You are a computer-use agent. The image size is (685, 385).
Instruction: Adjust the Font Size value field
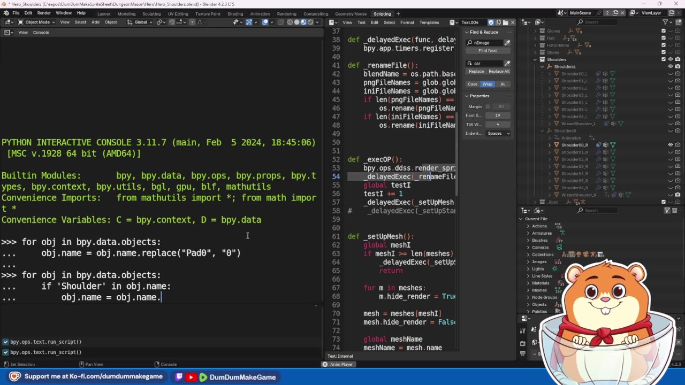pyautogui.click(x=497, y=115)
